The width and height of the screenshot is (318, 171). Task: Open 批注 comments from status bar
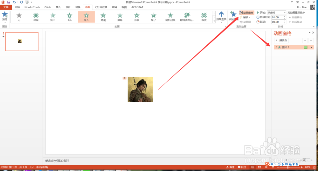pos(242,167)
